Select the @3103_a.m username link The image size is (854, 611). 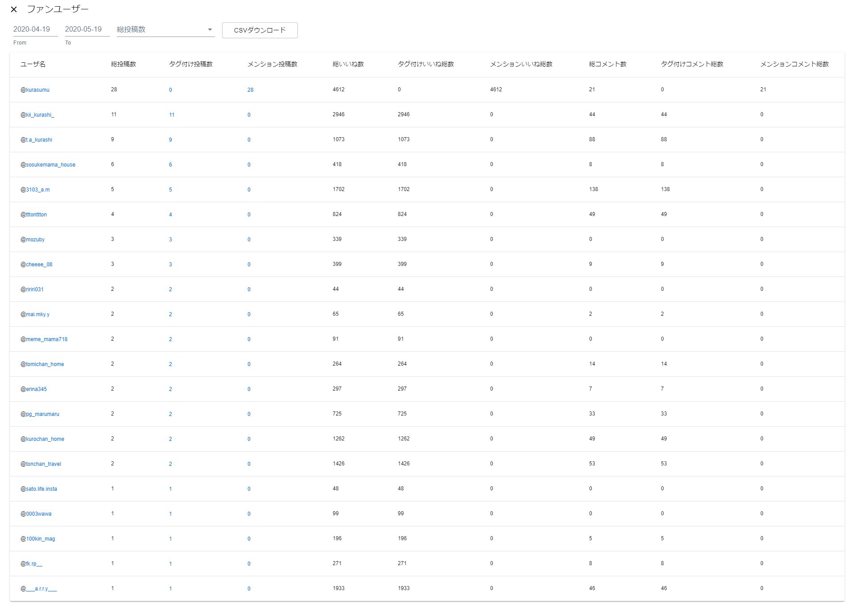[35, 190]
